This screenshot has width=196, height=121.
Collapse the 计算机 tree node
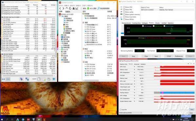[x=60, y=16]
